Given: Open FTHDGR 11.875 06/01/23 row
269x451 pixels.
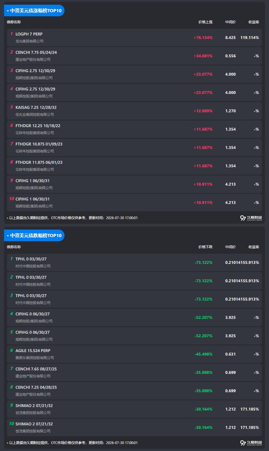Looking at the screenshot, I should tap(134, 166).
